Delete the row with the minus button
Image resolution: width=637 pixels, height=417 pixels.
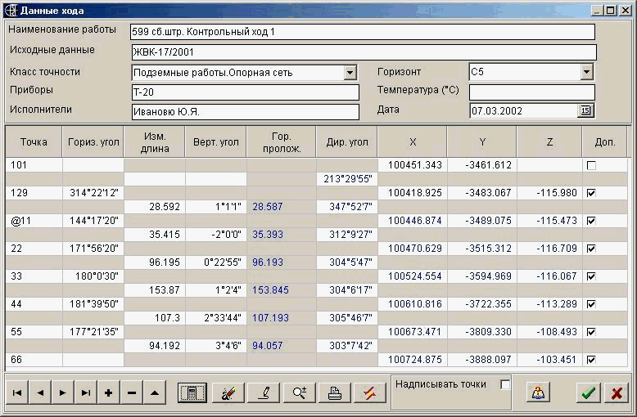click(132, 392)
